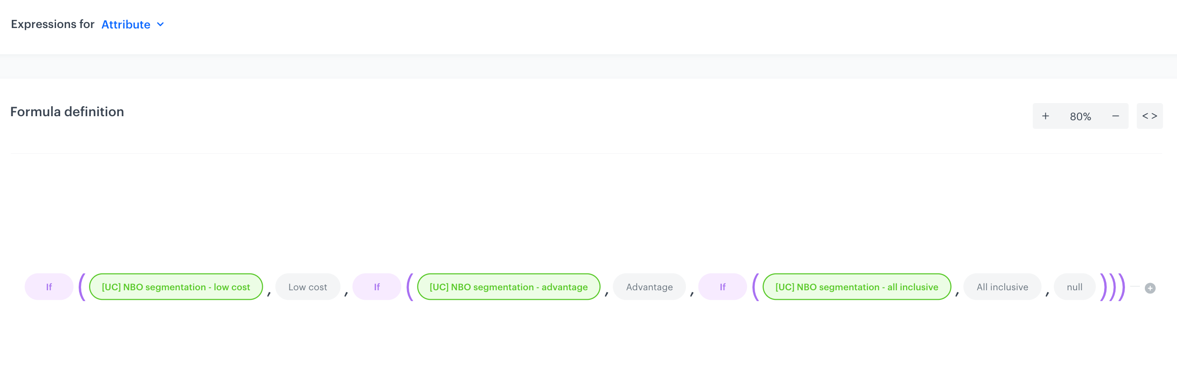
Task: Zoom in on the formula canvas
Action: tap(1046, 116)
